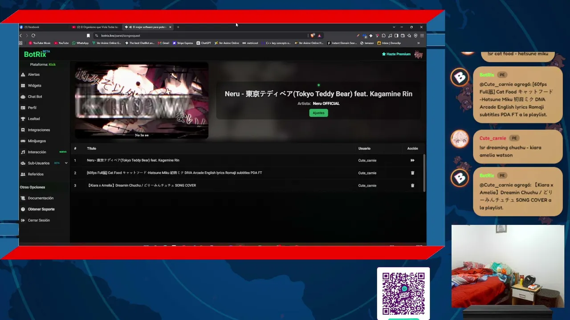Open the tab search dropdown arrow
Screen dimensions: 570x320
pyautogui.click(x=394, y=27)
